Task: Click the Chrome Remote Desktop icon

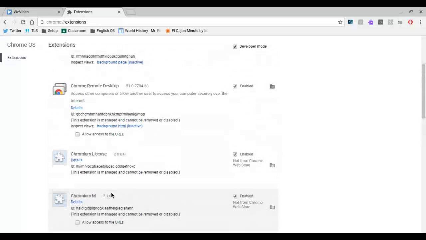Action: [x=59, y=90]
